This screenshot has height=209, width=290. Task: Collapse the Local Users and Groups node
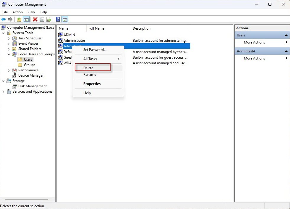9,54
